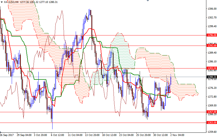The height and width of the screenshot is (137, 217).
Task: Select the 1296.00 red price level label
Action: (x=212, y=35)
